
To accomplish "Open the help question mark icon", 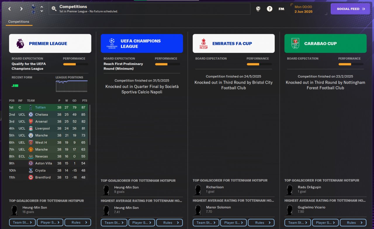I will (270, 9).
